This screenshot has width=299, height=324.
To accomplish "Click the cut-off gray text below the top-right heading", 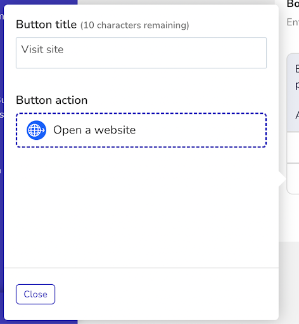I will click(293, 22).
